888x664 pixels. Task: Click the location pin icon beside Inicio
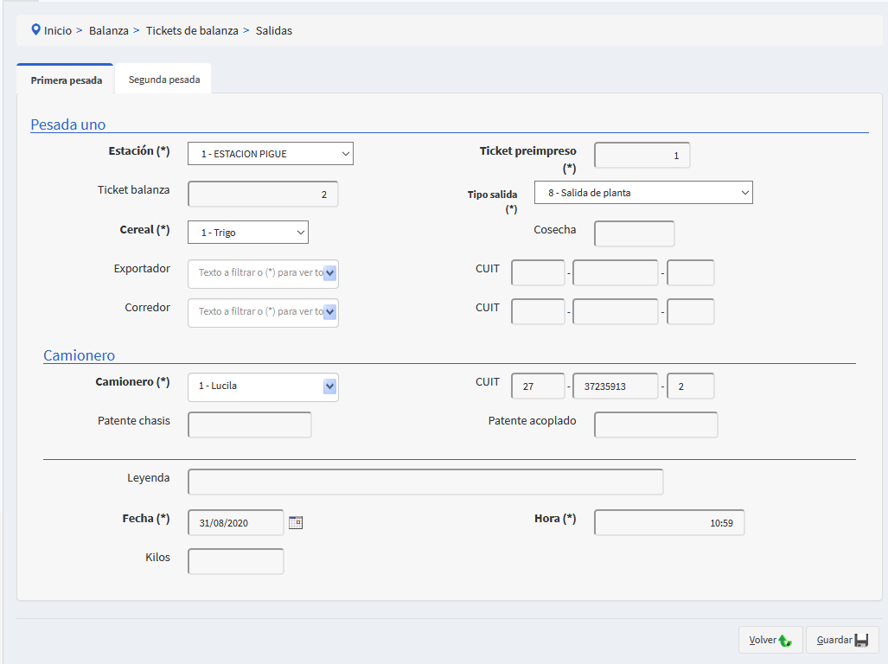pos(35,30)
